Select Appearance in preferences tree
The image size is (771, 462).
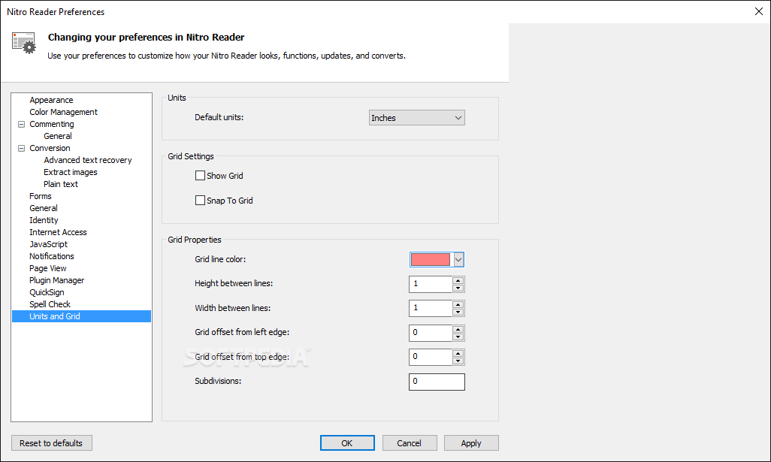click(51, 100)
